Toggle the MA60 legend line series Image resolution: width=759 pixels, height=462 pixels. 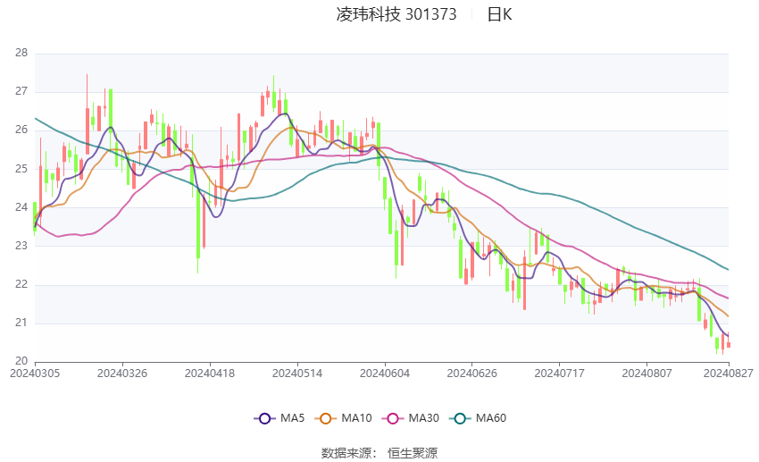[478, 418]
